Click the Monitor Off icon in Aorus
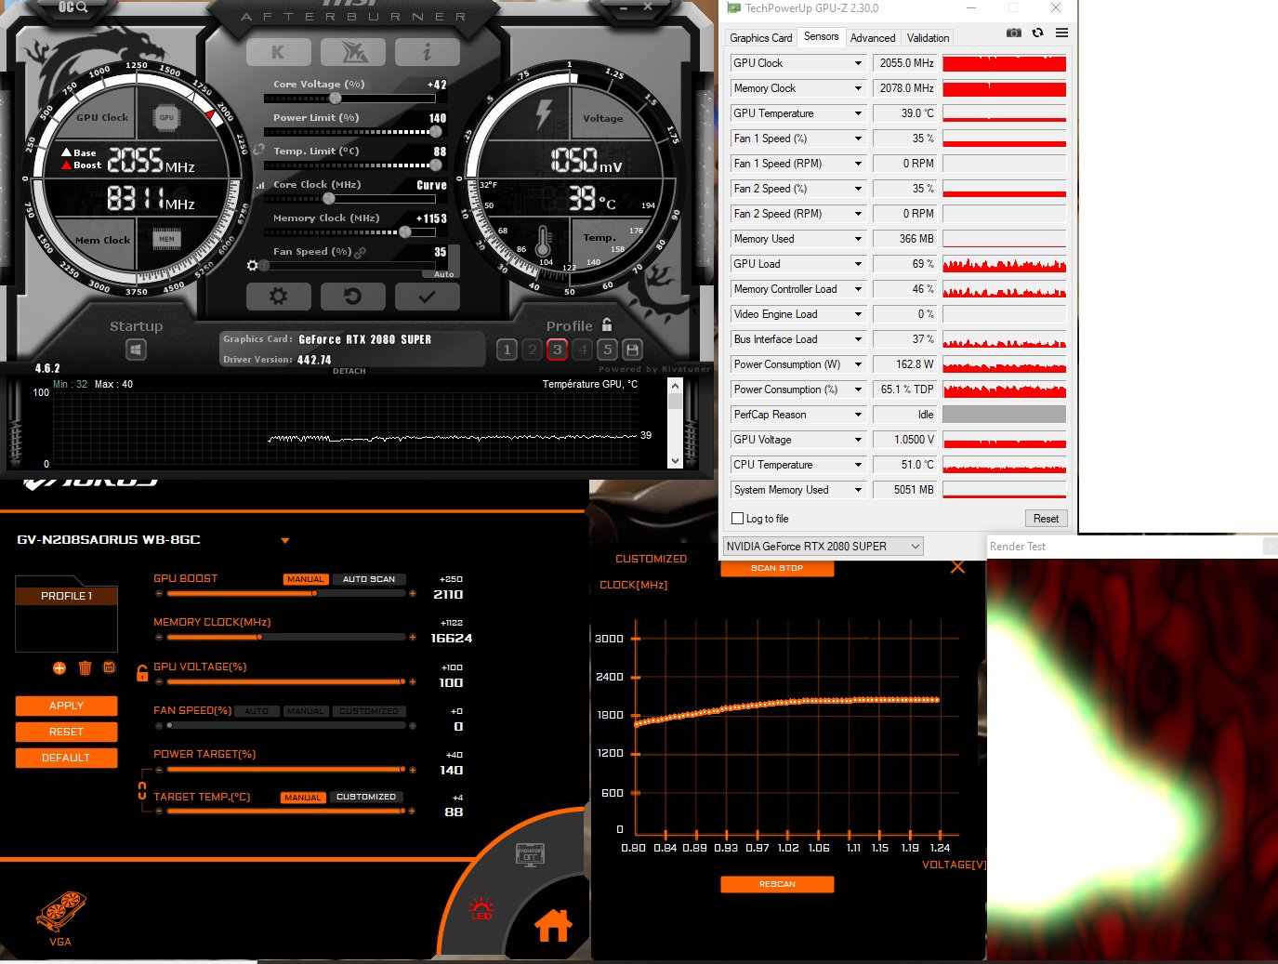This screenshot has width=1278, height=964. click(530, 854)
